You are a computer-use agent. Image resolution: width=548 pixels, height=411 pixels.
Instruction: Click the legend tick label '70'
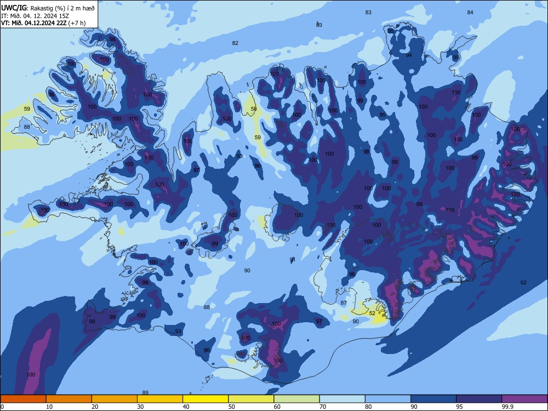click(x=323, y=407)
